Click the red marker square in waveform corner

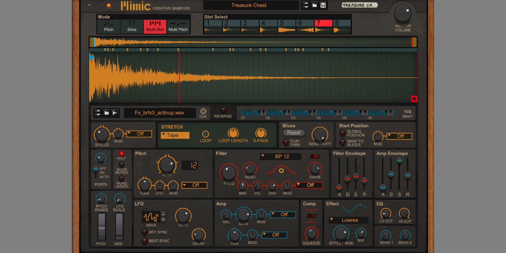tap(414, 99)
